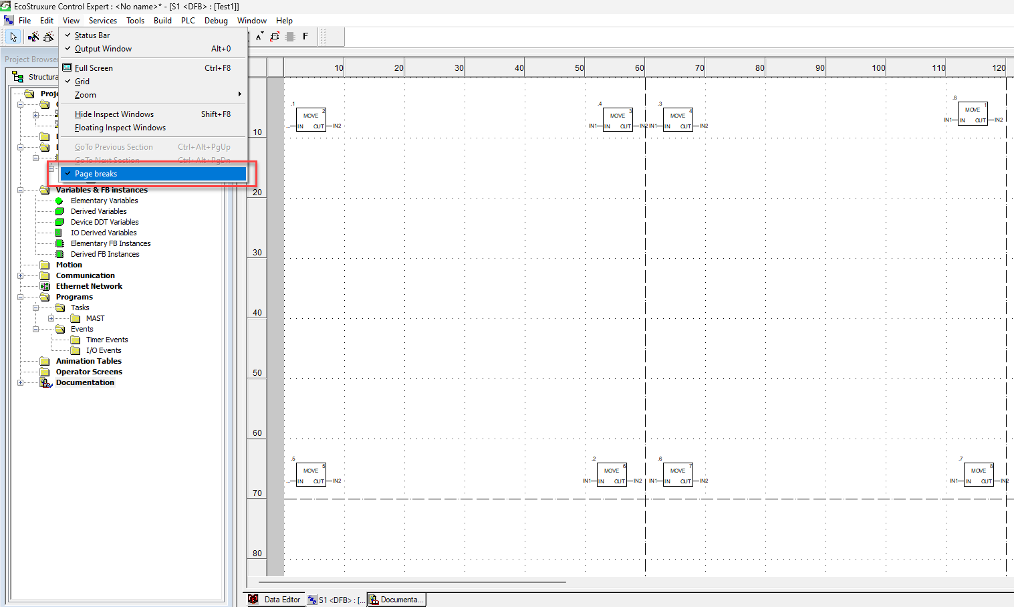
Task: Click the MOVE block numbered 5 at bottom left
Action: click(311, 475)
